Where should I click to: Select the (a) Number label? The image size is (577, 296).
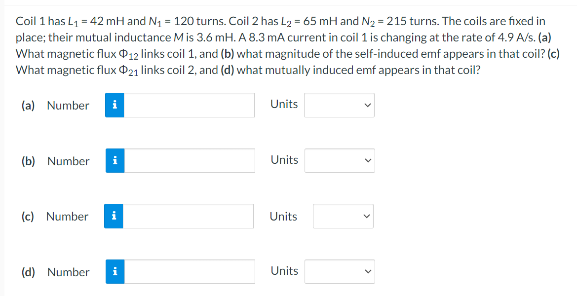pos(55,105)
